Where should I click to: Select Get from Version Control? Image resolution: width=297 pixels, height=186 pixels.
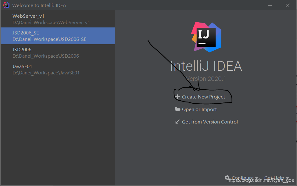click(210, 122)
